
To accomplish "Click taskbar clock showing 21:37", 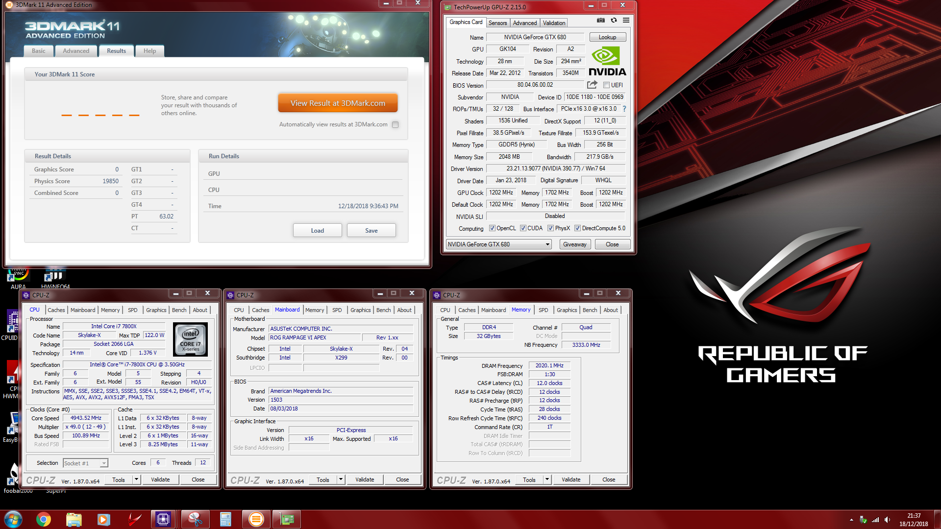I will [x=914, y=520].
